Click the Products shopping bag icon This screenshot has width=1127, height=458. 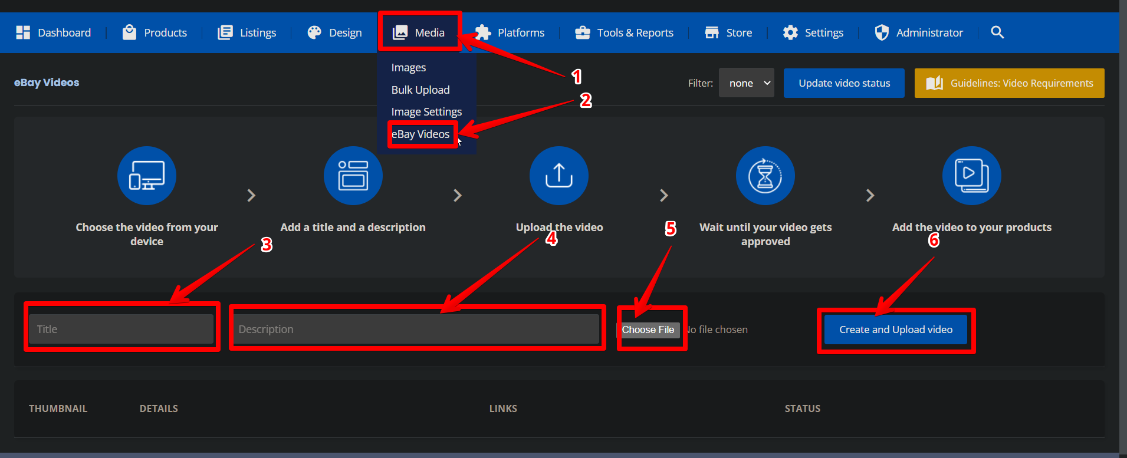pos(129,32)
